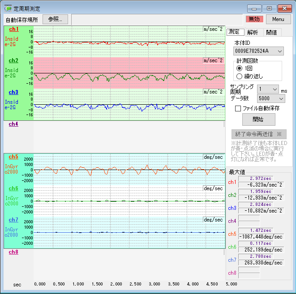This screenshot has height=294, width=296.
Task: Click the ch5 value -1067.448deg/sec
Action: point(261,237)
